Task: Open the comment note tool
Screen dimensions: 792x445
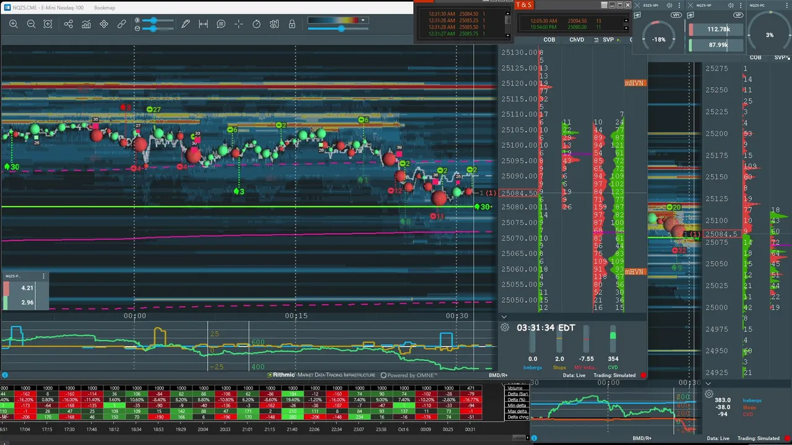Action: pyautogui.click(x=221, y=24)
